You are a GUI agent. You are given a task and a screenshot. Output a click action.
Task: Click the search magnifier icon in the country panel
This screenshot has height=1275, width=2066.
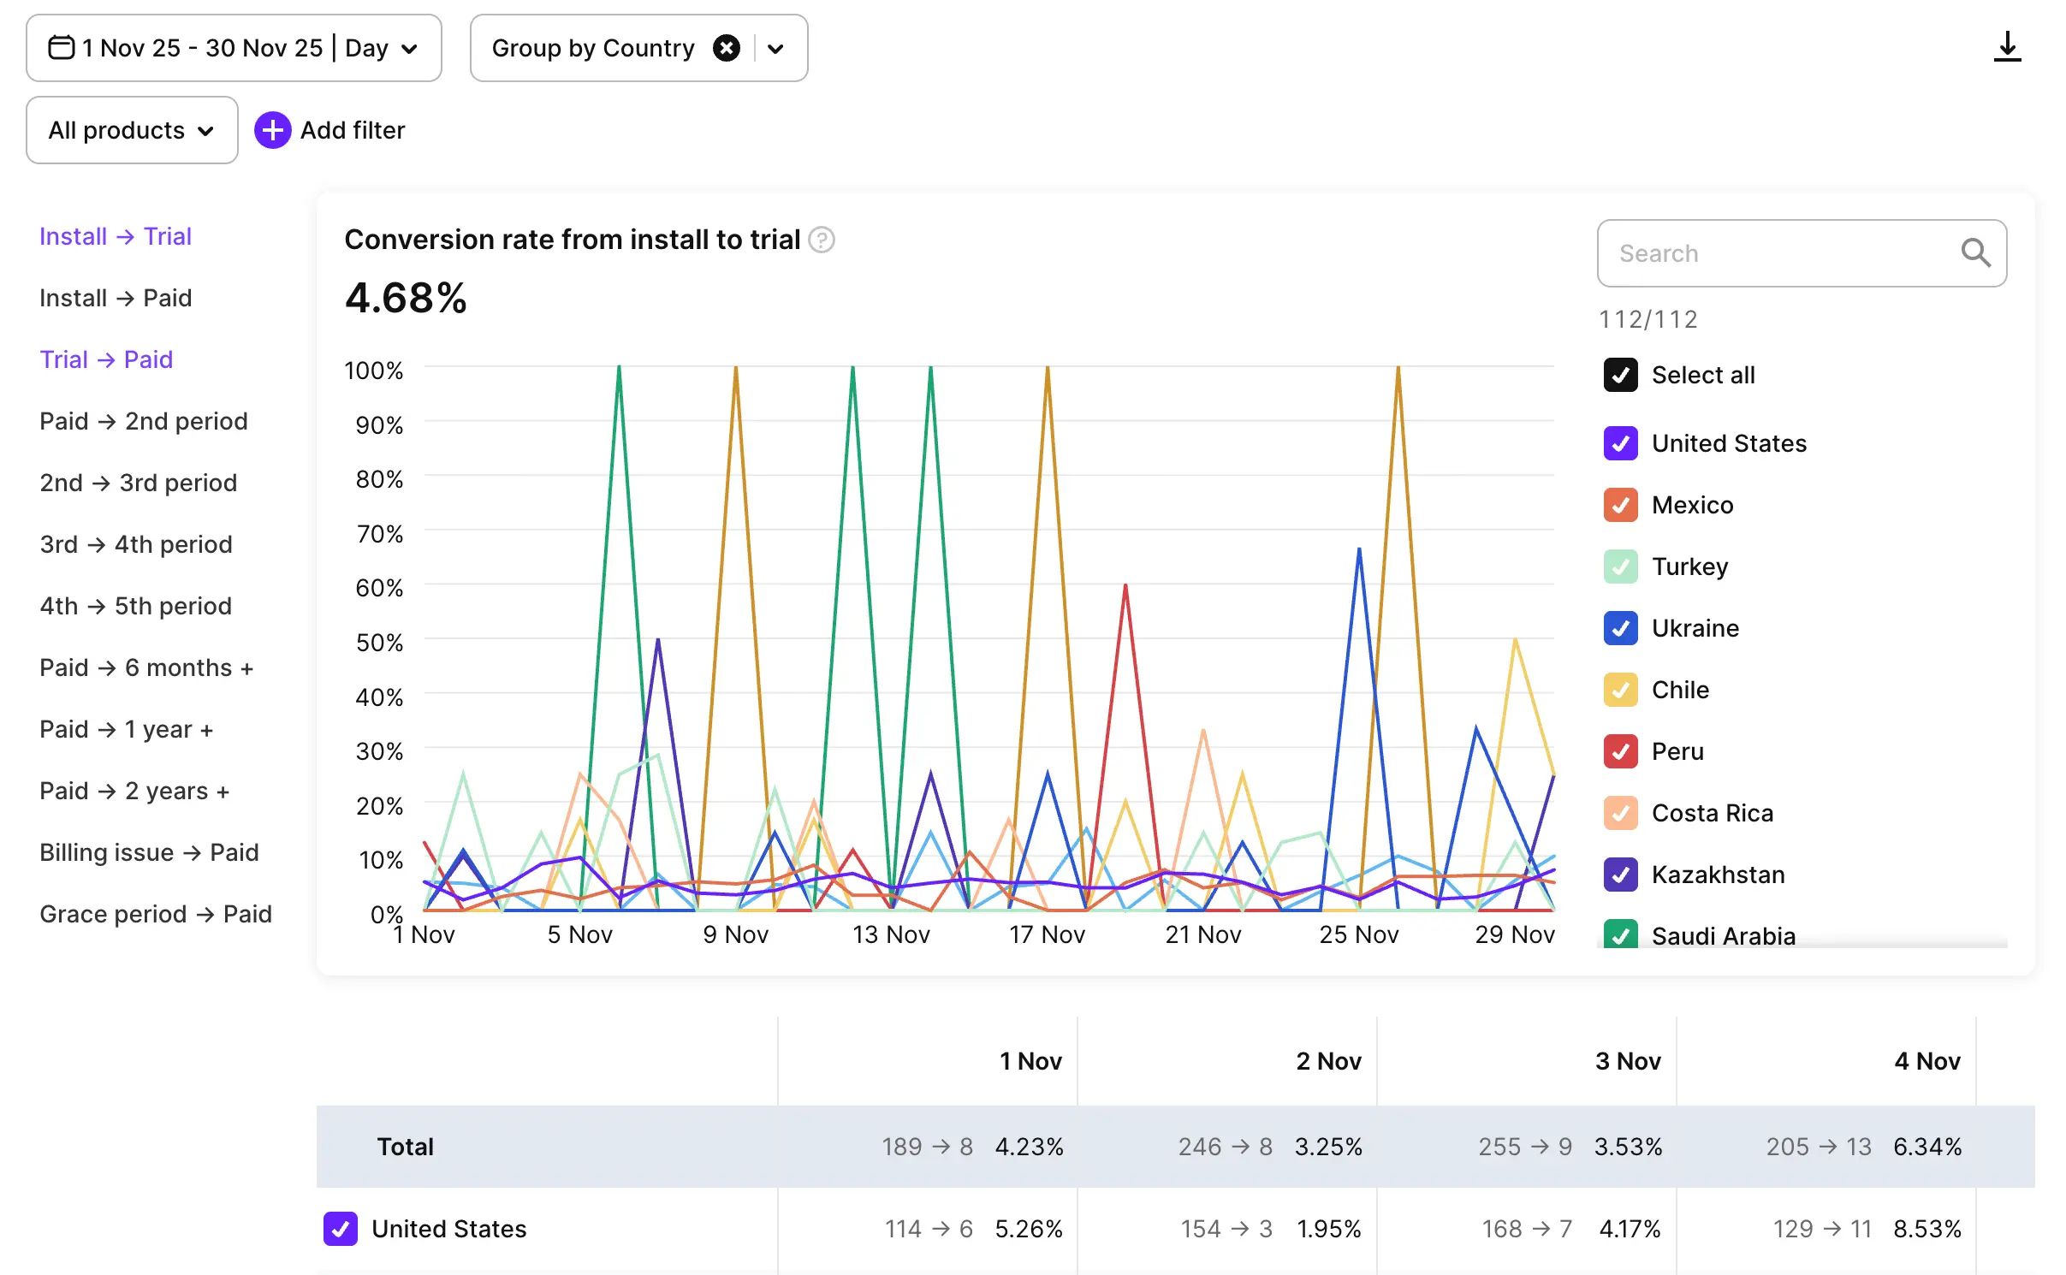coord(1975,252)
